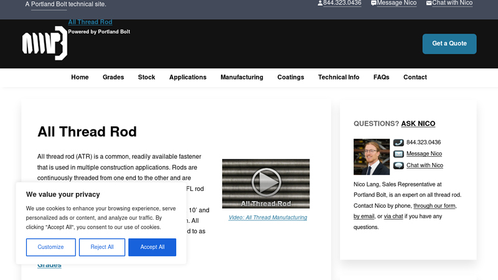
Task: Click the envelope icon before Chat with Nico in top bar
Action: click(429, 3)
